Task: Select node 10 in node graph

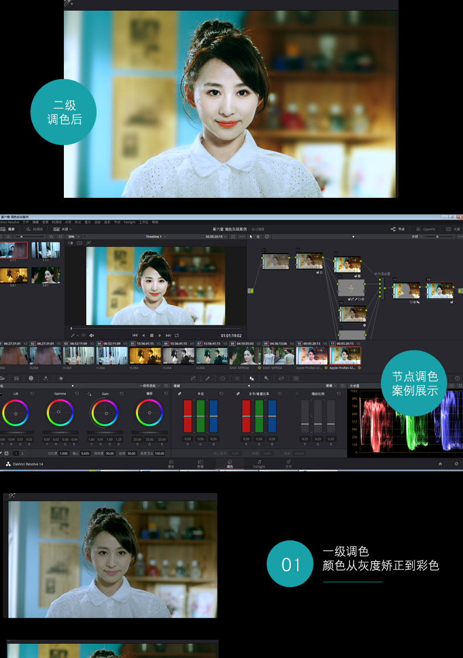Action: pos(440,291)
